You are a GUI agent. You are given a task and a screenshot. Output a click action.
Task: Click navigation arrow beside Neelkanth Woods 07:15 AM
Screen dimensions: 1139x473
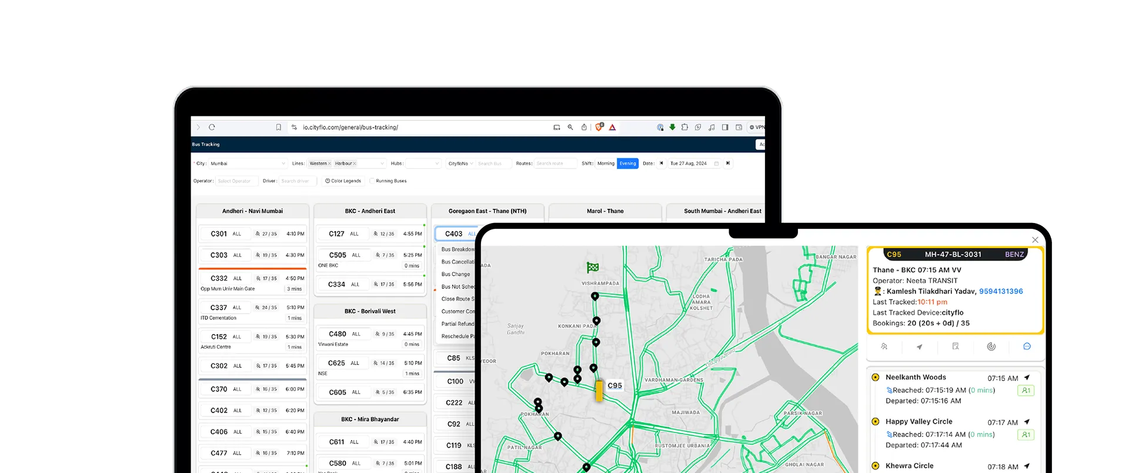tap(1027, 378)
